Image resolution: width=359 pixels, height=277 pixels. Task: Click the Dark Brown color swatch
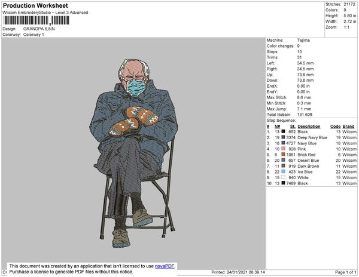pyautogui.click(x=283, y=165)
